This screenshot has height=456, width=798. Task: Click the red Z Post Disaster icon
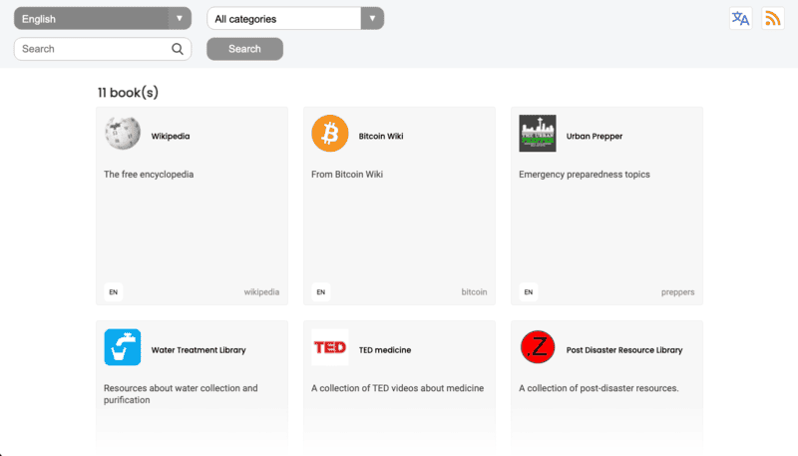pyautogui.click(x=538, y=347)
